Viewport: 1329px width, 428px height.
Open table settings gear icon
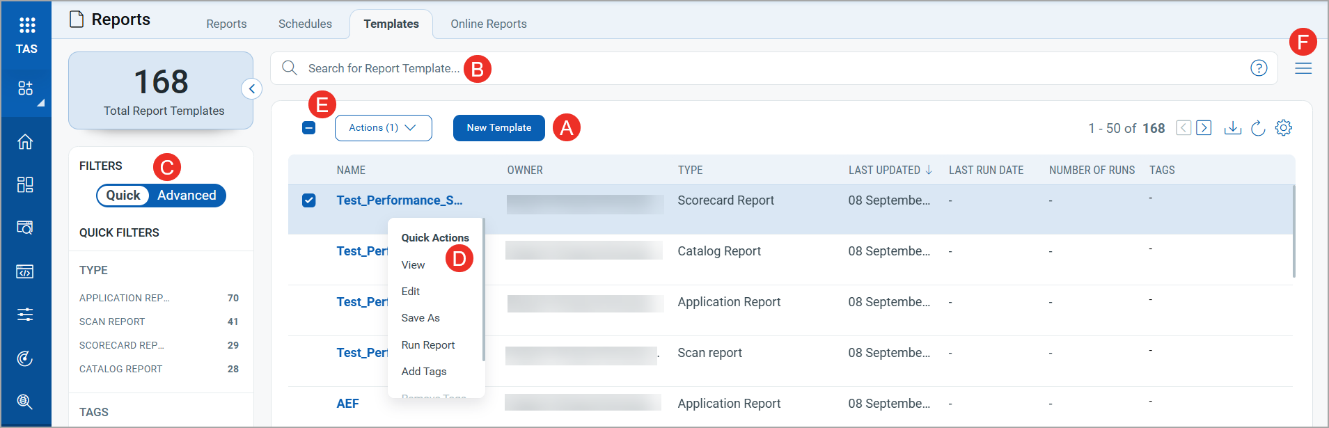[1283, 128]
